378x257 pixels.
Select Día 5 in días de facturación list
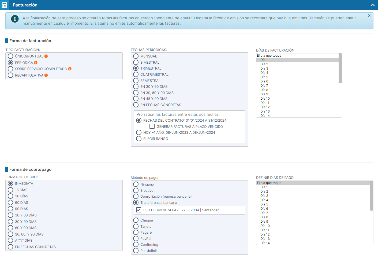tap(264, 77)
